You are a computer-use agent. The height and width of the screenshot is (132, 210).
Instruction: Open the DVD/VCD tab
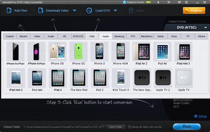click(x=78, y=36)
